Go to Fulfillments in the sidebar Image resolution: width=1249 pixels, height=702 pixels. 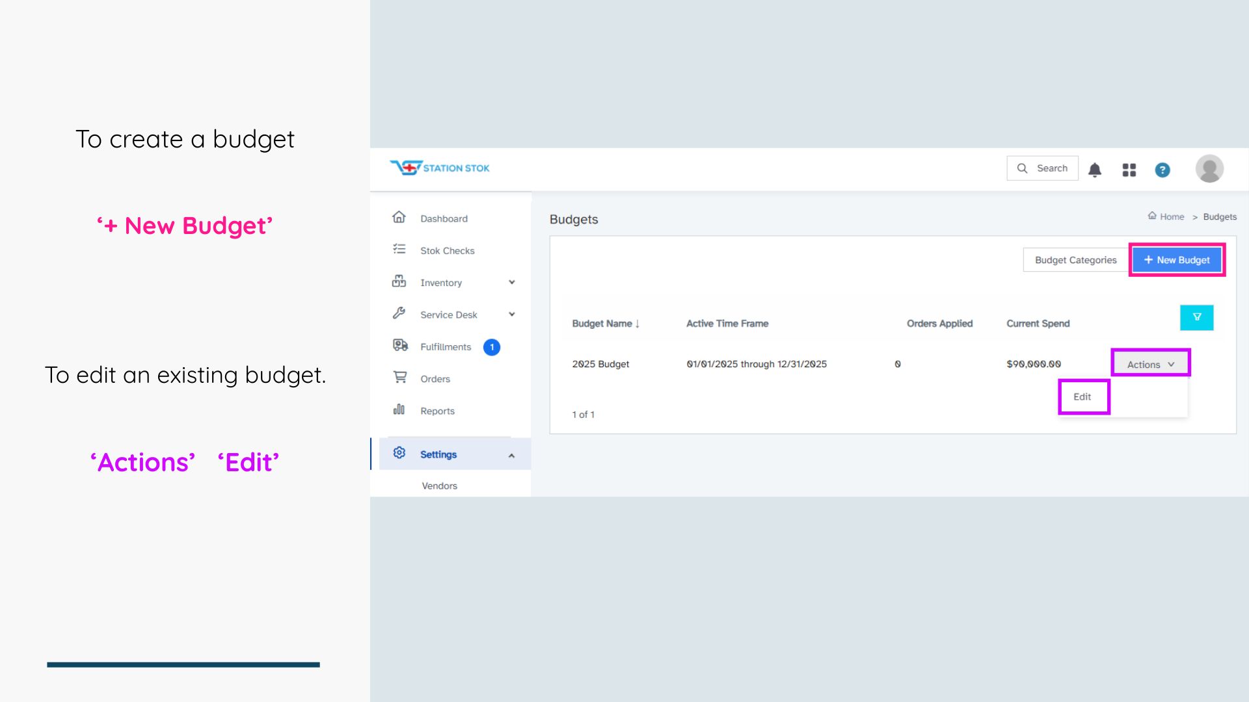(x=445, y=347)
